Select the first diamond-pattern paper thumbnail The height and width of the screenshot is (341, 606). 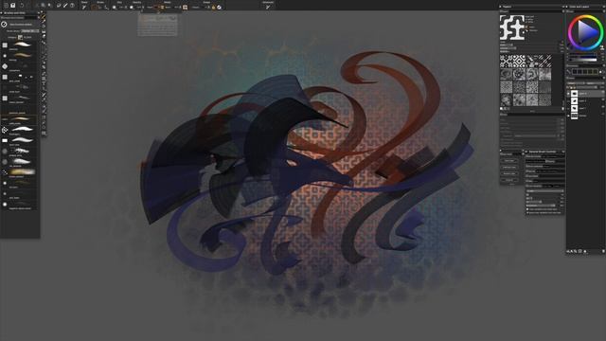[x=507, y=61]
